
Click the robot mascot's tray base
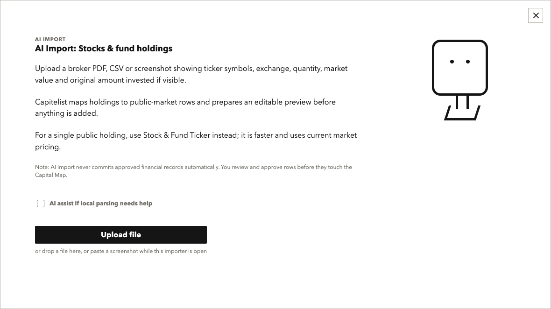[x=462, y=113]
